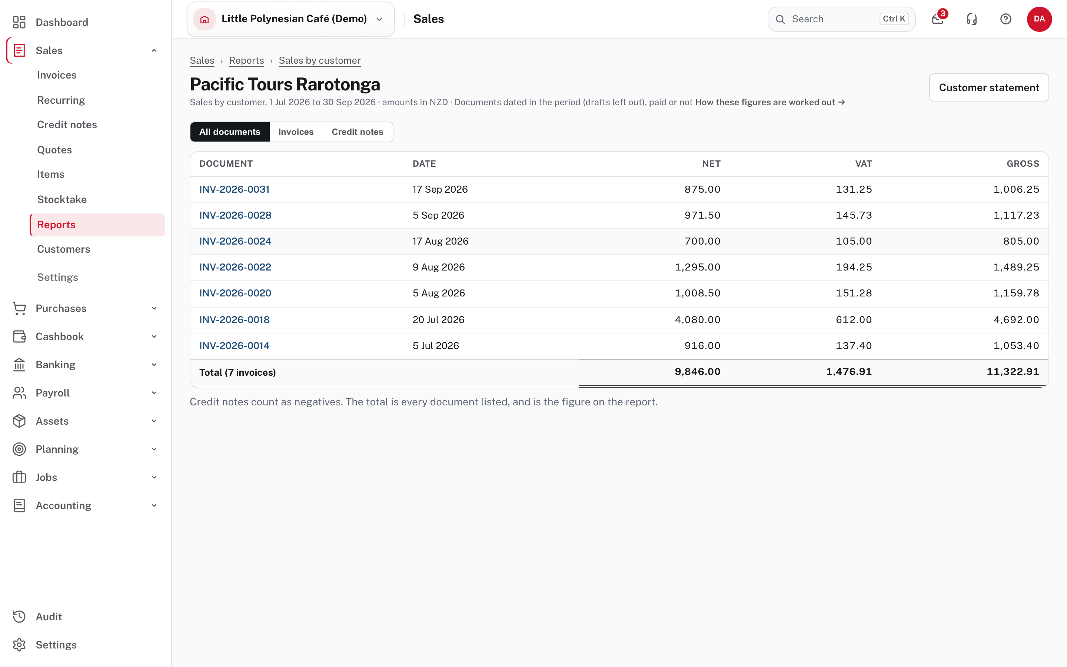Expand the Payroll menu section

pos(86,393)
